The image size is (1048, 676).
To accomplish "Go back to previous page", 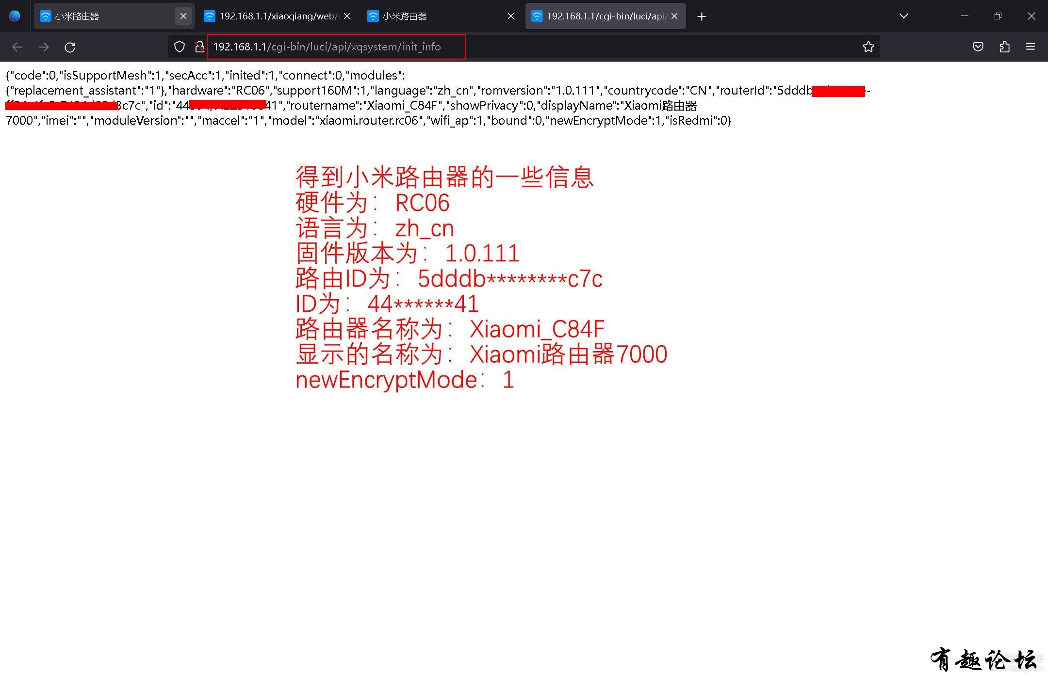I will (x=17, y=47).
